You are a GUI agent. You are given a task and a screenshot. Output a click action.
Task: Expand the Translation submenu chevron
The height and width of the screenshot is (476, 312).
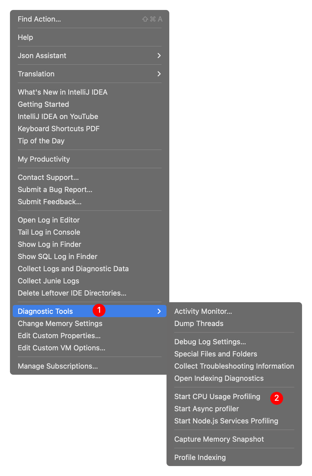click(159, 74)
